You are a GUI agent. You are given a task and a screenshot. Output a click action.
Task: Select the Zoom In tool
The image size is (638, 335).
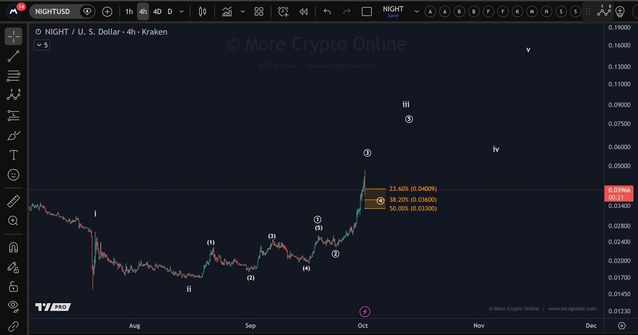pos(14,221)
